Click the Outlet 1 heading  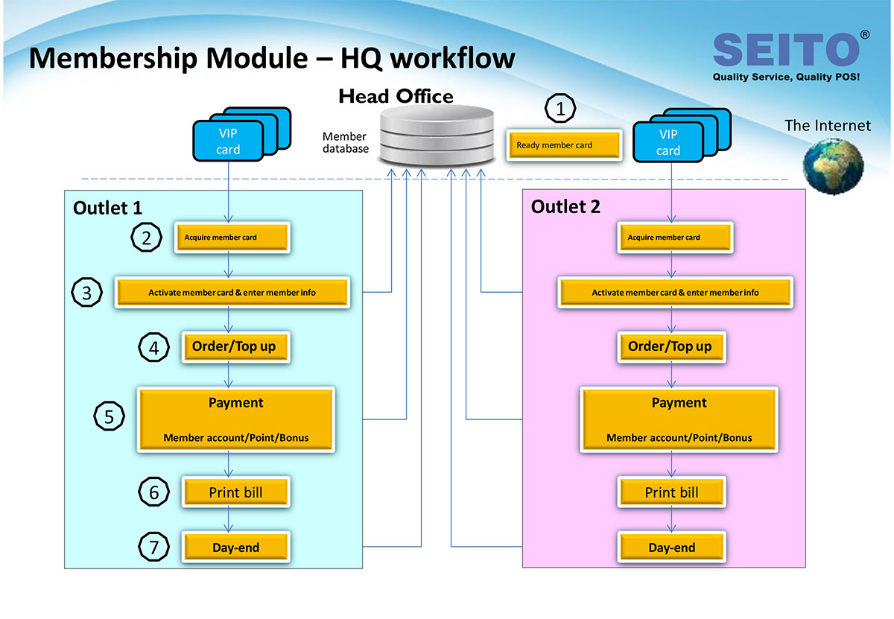coord(107,208)
